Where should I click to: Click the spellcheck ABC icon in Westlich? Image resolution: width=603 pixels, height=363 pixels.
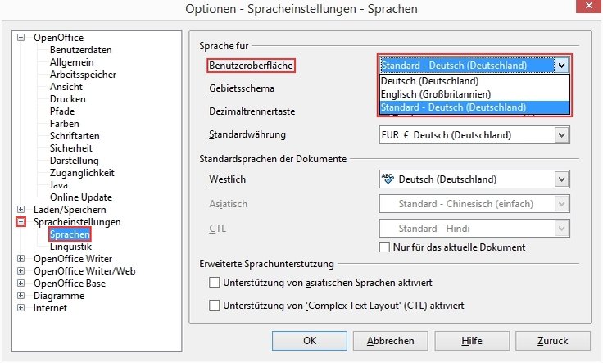[388, 179]
